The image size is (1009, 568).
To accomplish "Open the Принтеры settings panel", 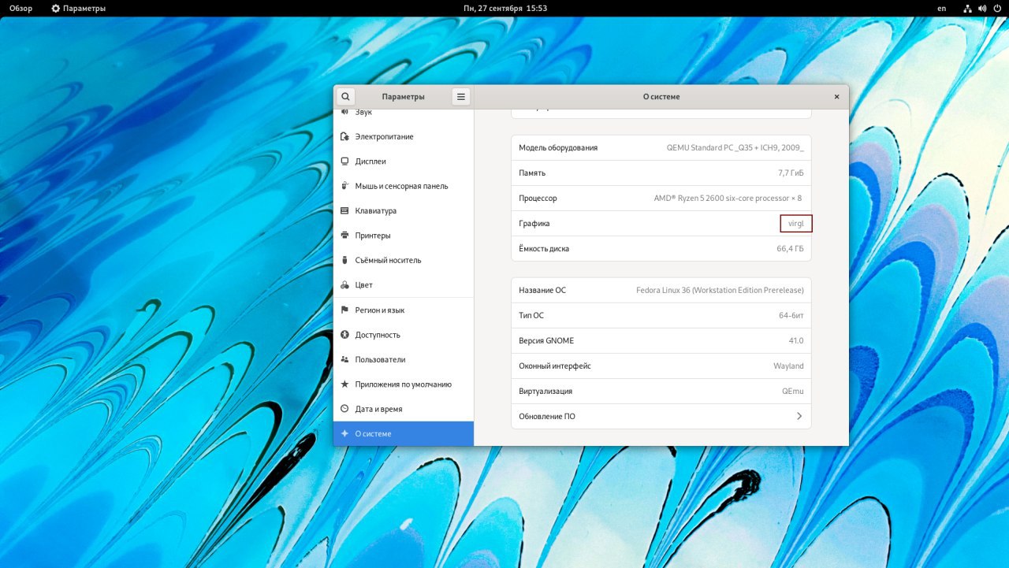I will pos(404,236).
